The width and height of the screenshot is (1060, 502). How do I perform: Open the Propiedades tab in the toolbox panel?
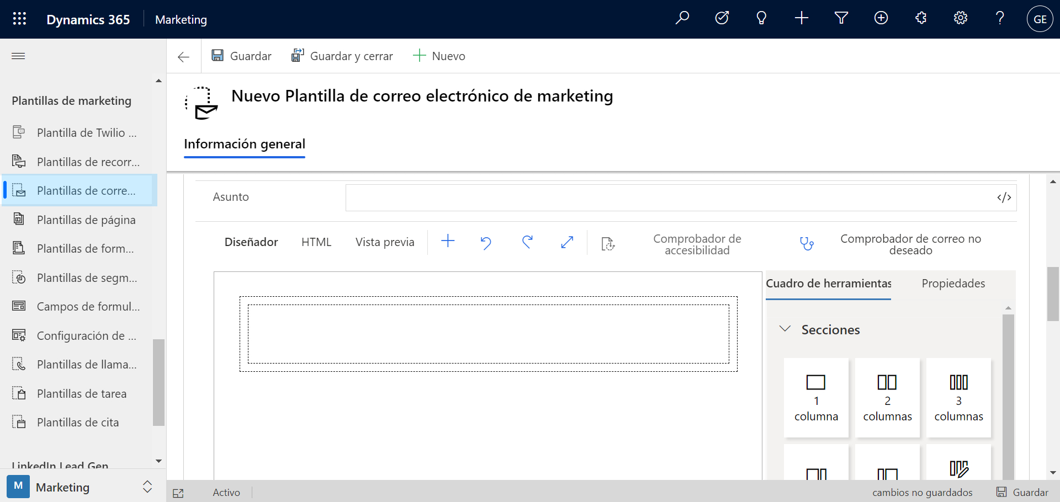[x=953, y=283]
